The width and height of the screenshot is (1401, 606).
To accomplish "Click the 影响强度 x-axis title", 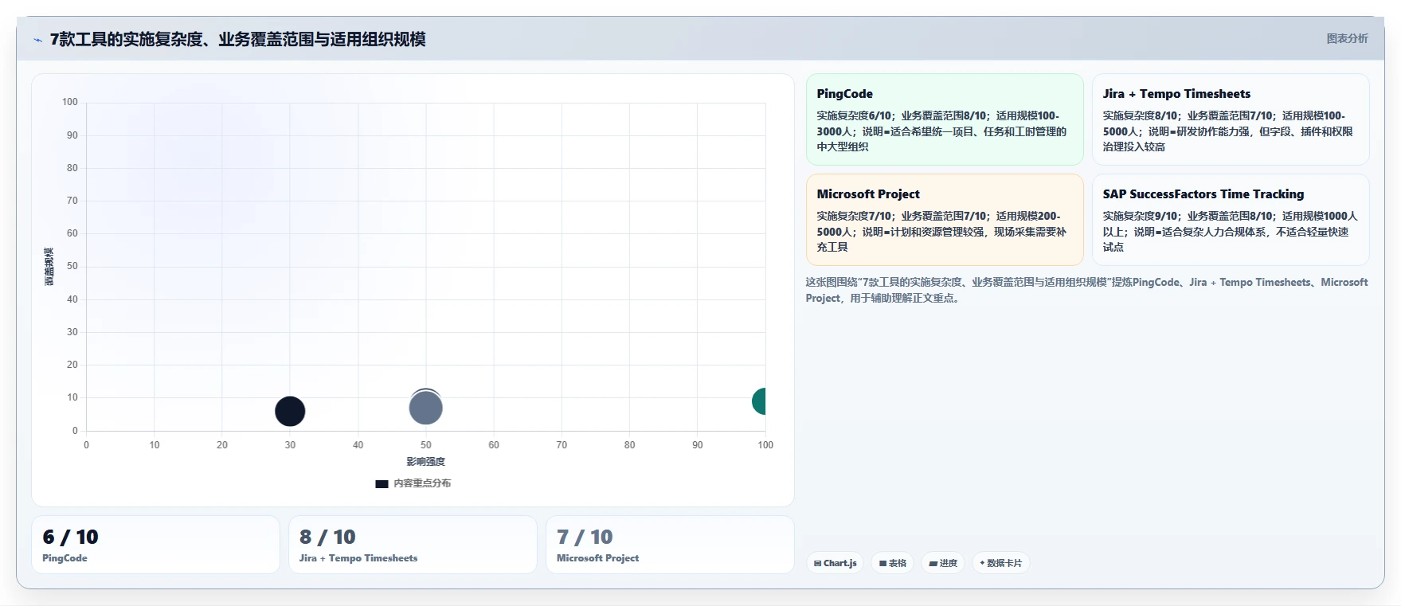I will (x=426, y=462).
